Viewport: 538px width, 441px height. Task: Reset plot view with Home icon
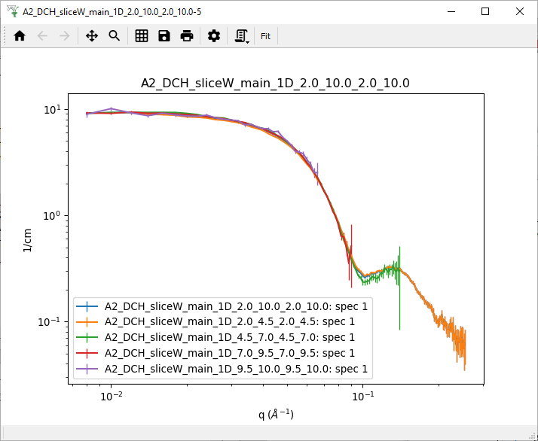pos(20,35)
